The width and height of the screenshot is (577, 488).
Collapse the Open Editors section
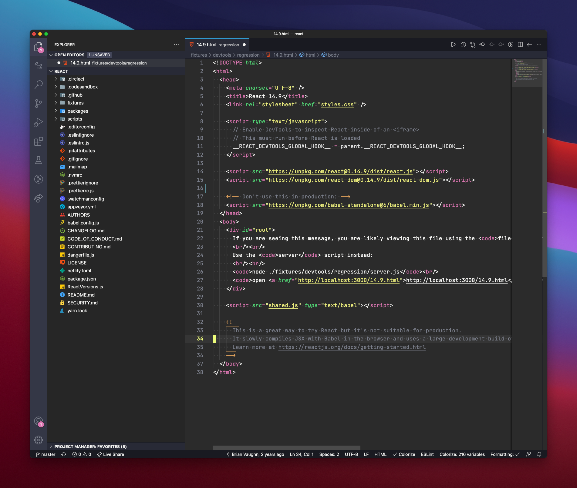tap(51, 55)
